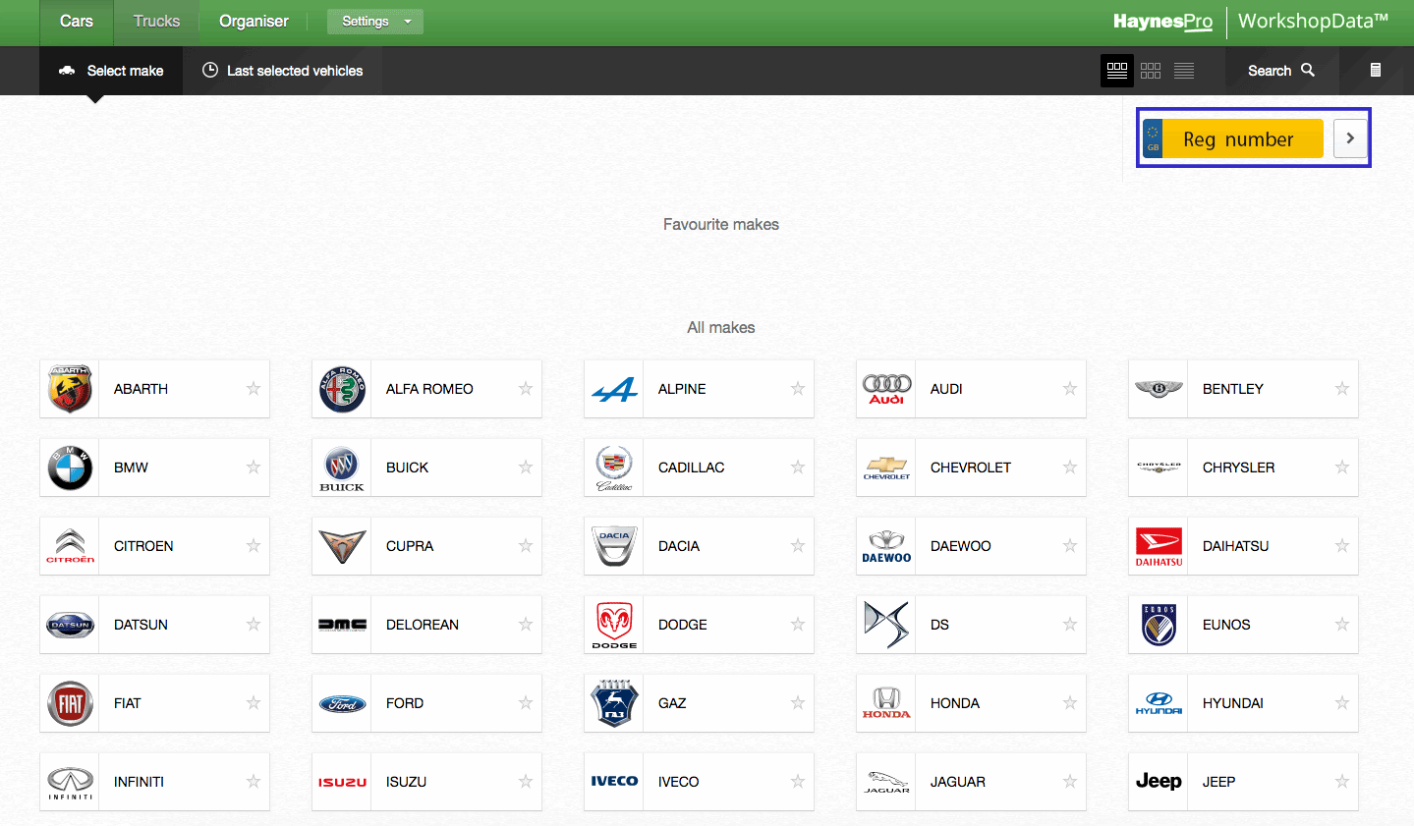Click the Citroen chevrons logo
The height and width of the screenshot is (826, 1414).
70,546
